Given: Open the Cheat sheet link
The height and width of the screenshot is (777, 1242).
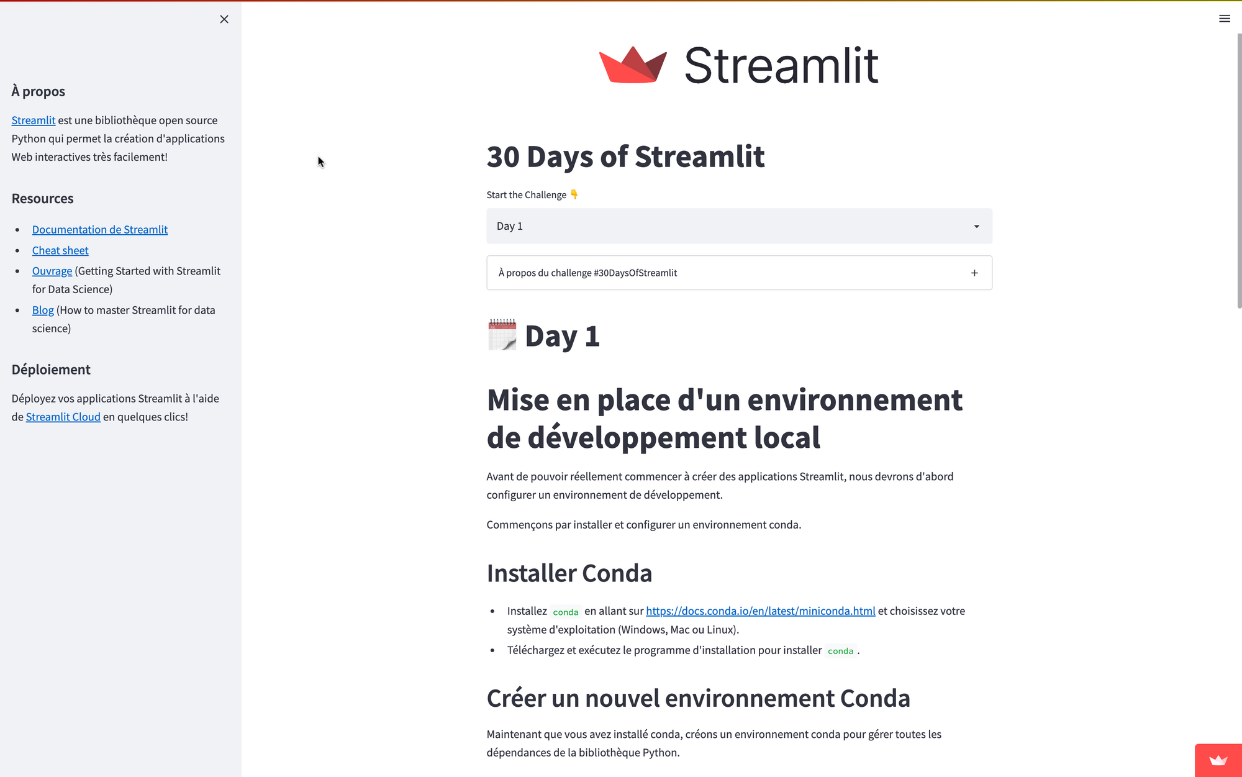Looking at the screenshot, I should pyautogui.click(x=60, y=250).
